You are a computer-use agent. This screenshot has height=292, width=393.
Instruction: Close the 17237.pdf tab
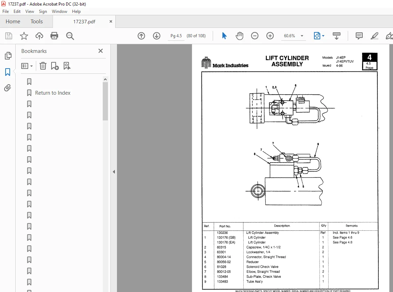[x=111, y=22]
